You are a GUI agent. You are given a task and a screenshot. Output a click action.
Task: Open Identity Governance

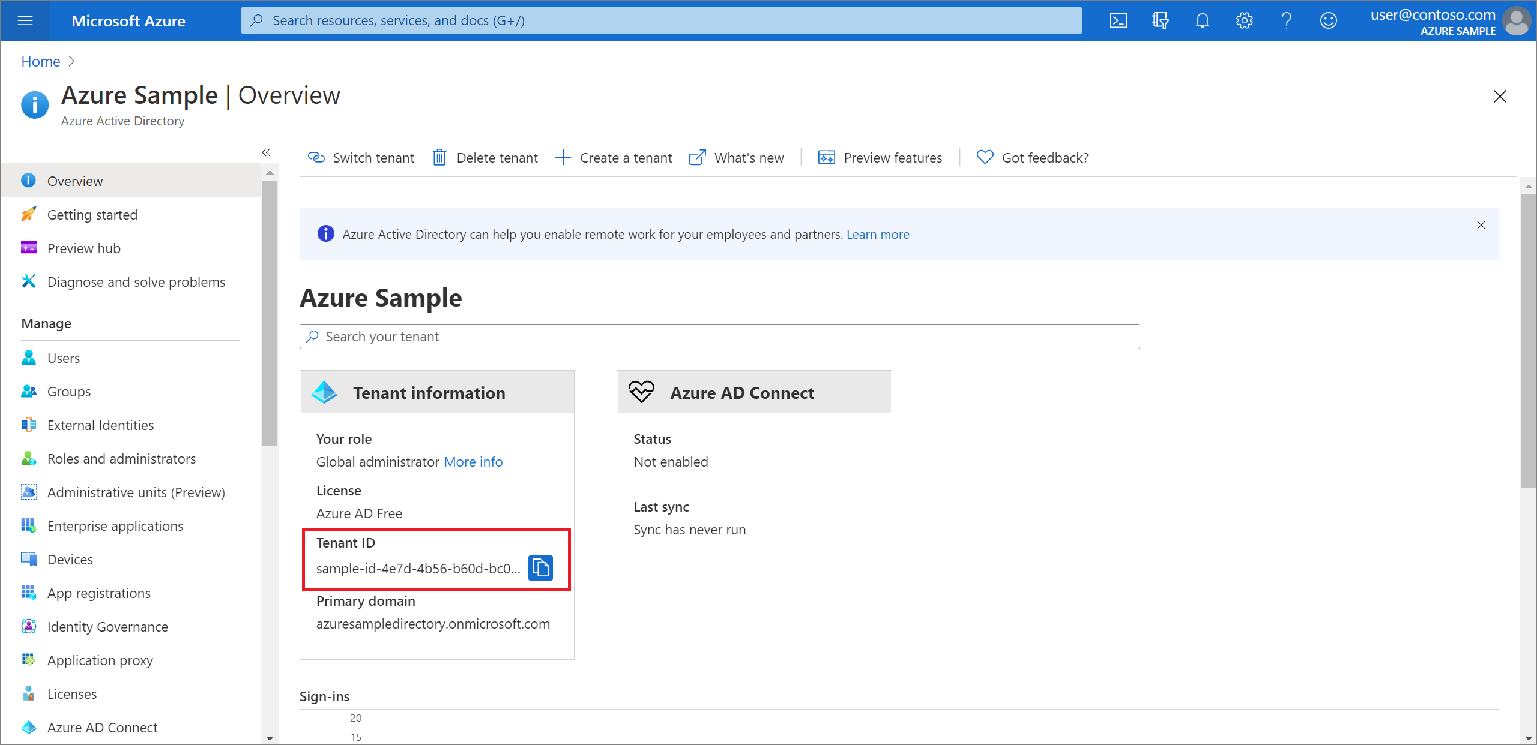(x=131, y=626)
